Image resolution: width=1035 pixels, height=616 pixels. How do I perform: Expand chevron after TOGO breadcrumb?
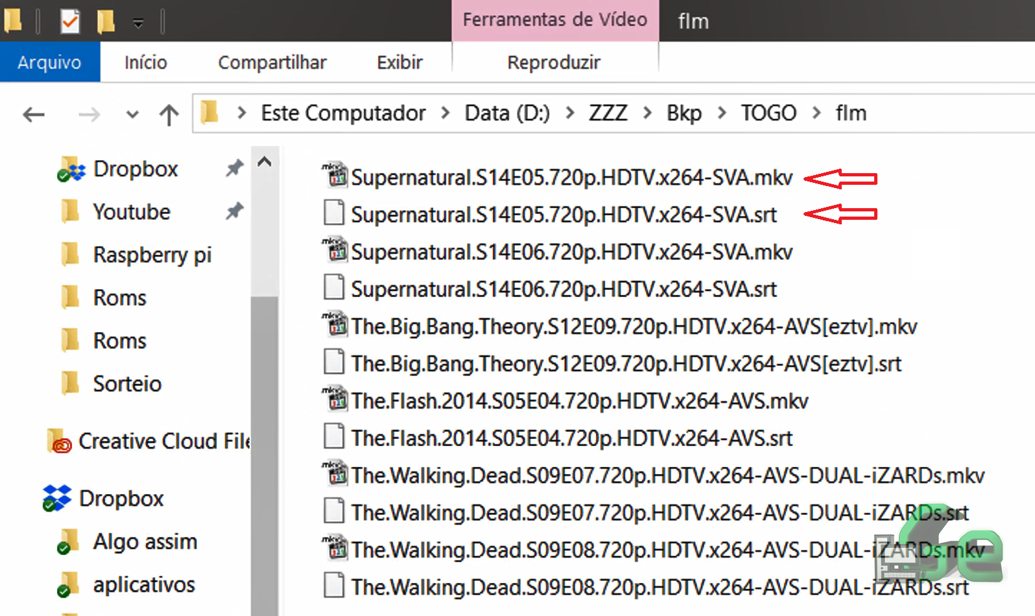click(x=816, y=113)
